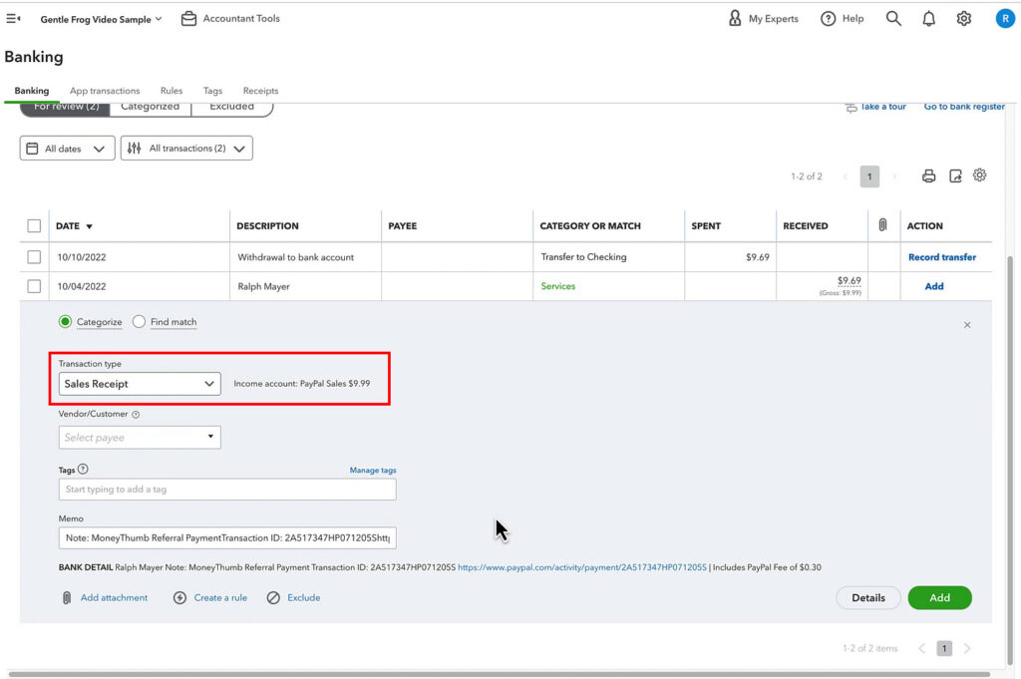Open the All dates filter dropdown

66,147
